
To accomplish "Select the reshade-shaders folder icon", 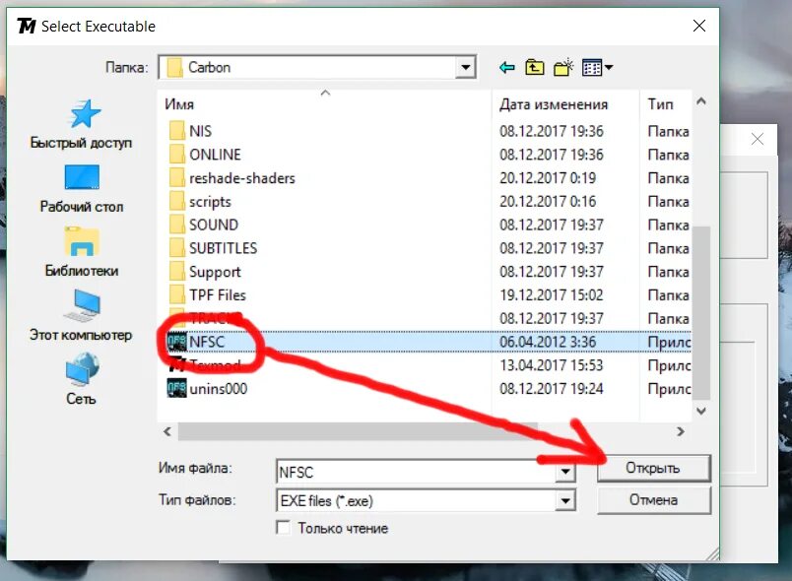I will pos(176,177).
